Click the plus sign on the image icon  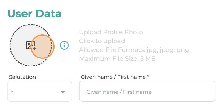point(34,49)
